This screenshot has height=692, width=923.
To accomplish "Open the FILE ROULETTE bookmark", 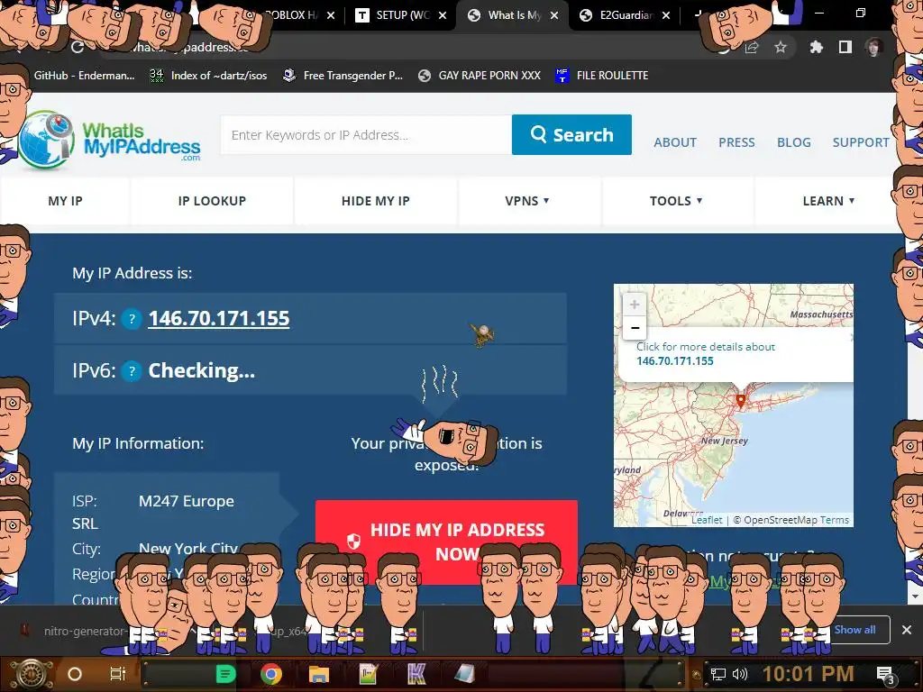I will point(601,76).
